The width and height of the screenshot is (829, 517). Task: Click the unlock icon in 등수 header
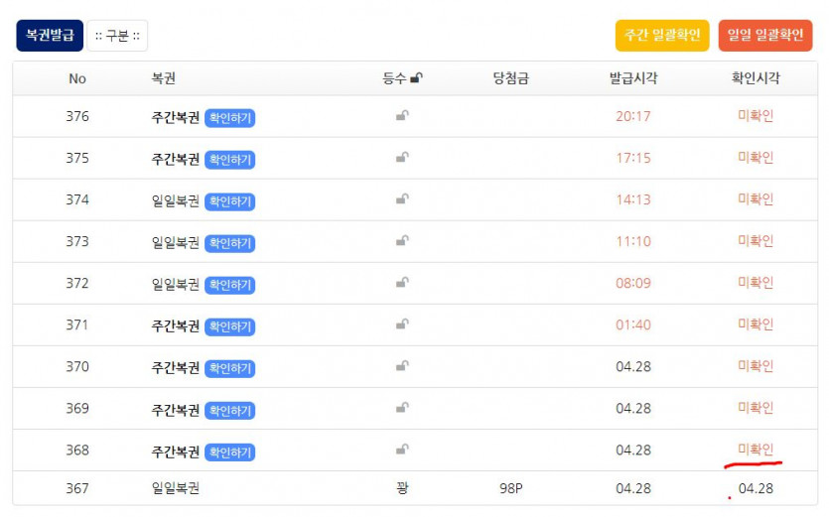417,79
